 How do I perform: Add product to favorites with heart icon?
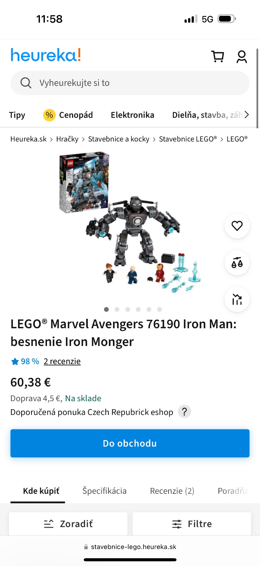click(237, 226)
